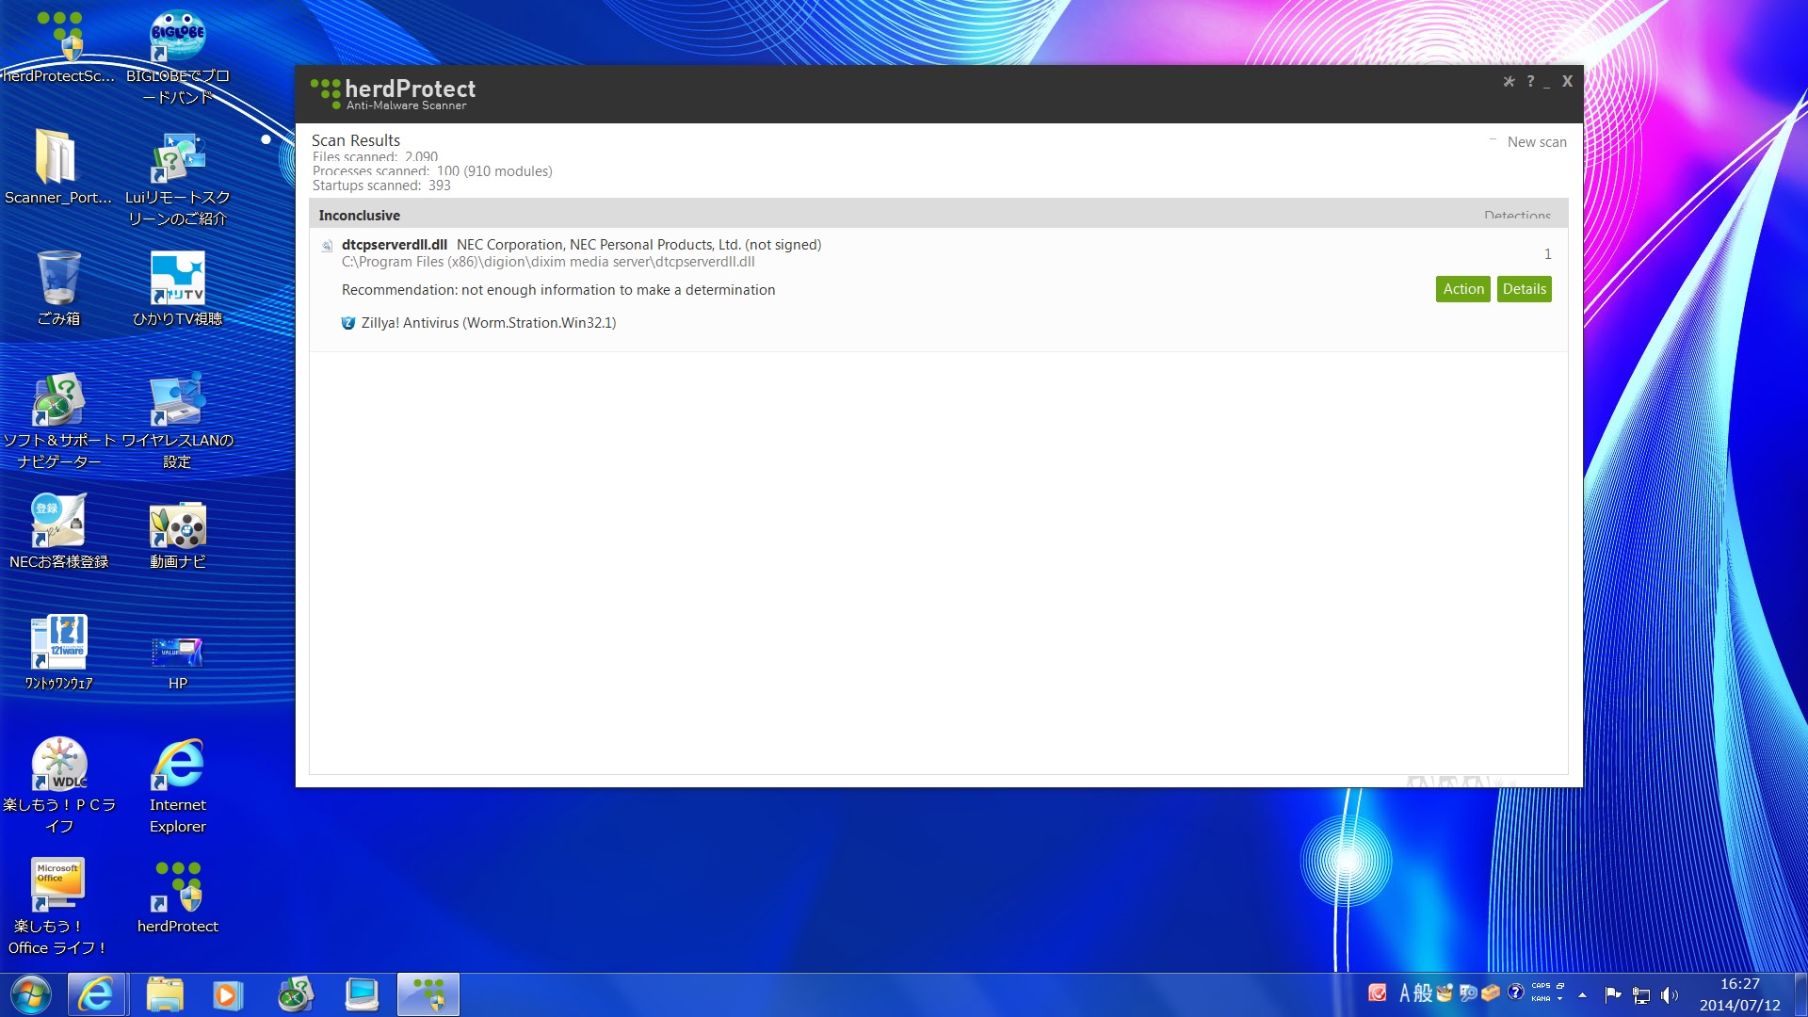Screen dimensions: 1808x1017
Task: Select Zillya! Antivirus Worm.Stration.Win32.1 entry
Action: pos(489,323)
